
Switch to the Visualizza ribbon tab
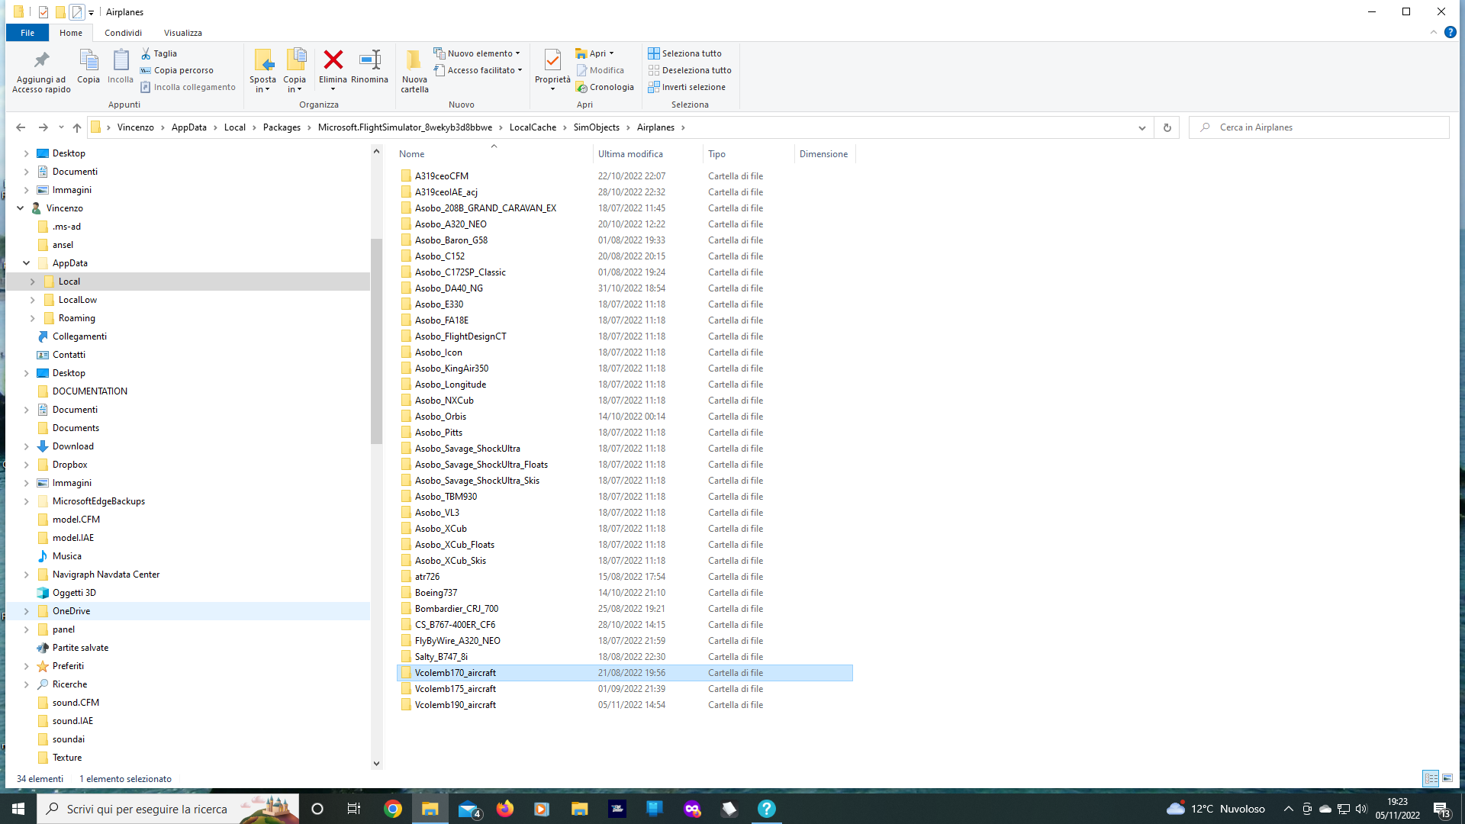click(x=183, y=33)
